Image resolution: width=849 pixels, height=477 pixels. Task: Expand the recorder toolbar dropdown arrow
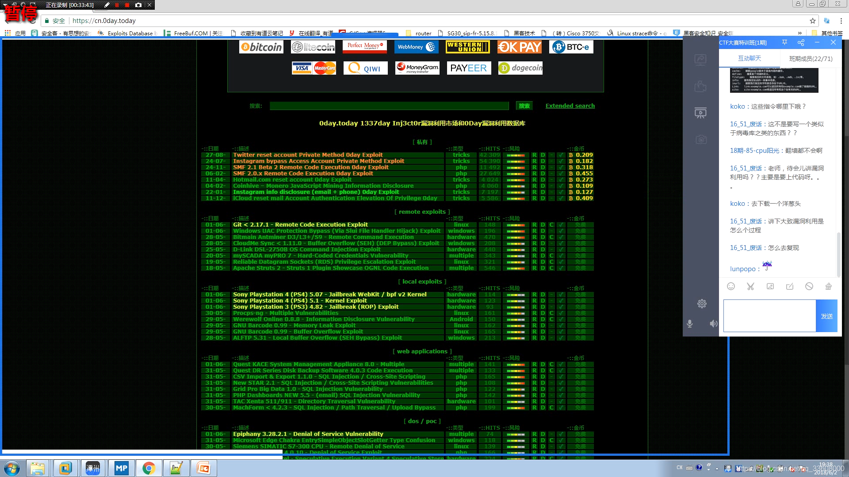point(5,5)
